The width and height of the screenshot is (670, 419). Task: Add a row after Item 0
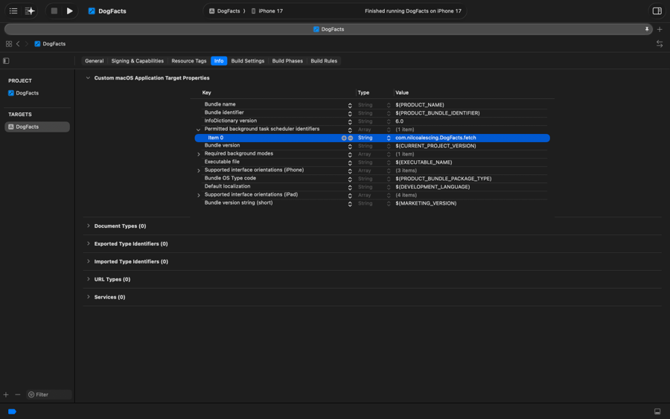(x=343, y=138)
